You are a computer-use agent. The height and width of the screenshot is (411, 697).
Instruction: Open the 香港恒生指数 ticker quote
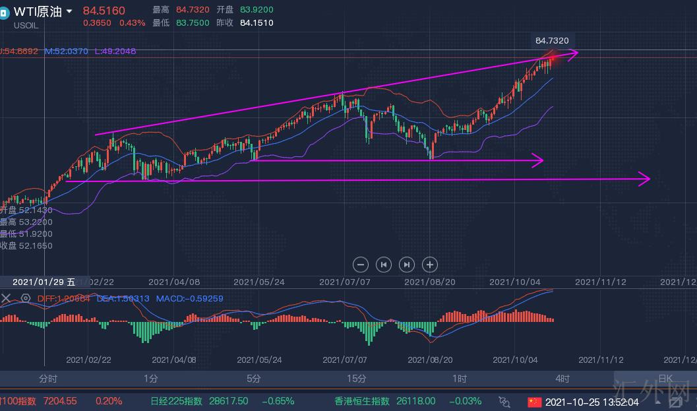(x=362, y=401)
